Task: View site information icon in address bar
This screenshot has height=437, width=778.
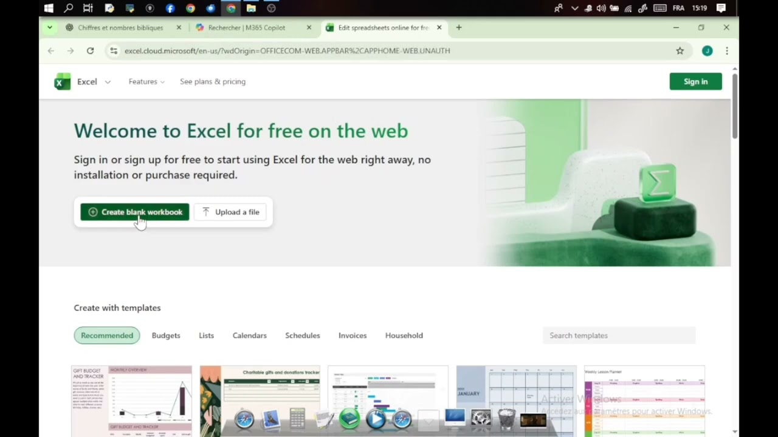Action: (113, 51)
